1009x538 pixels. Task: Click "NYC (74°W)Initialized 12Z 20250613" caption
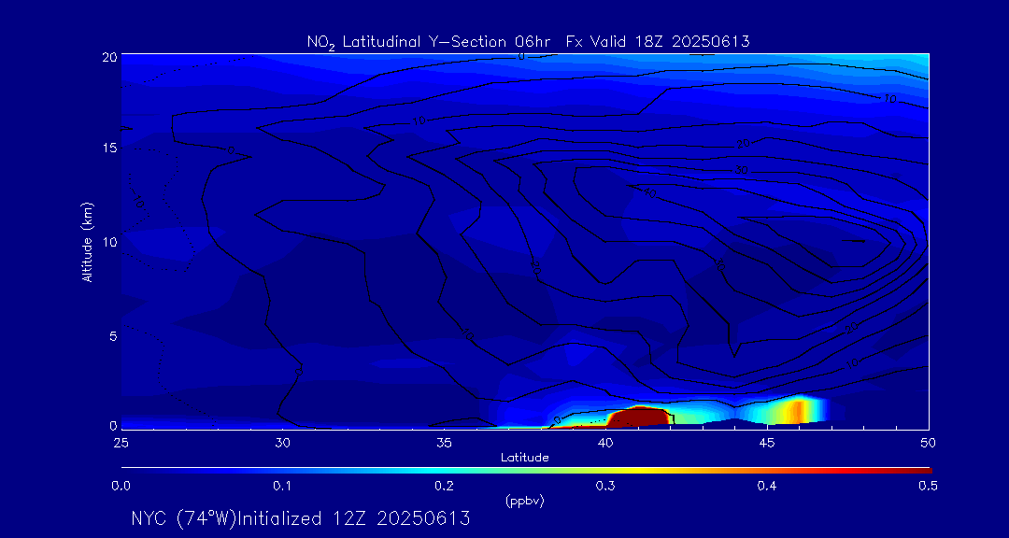pos(301,518)
